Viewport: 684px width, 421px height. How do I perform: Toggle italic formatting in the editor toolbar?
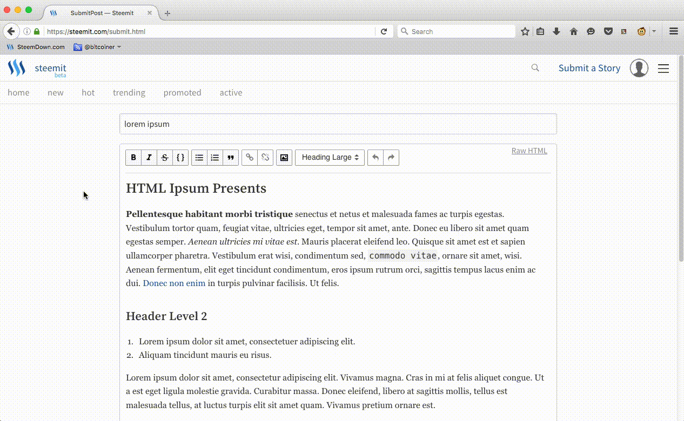pos(149,158)
